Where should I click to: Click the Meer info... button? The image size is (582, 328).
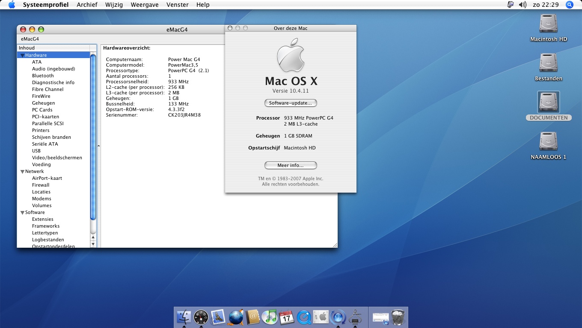click(291, 165)
